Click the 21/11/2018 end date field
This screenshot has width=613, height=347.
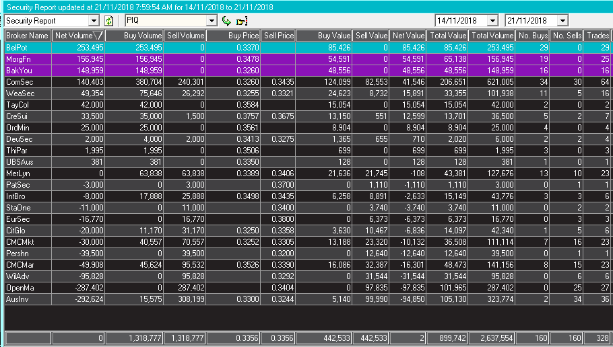pyautogui.click(x=531, y=21)
